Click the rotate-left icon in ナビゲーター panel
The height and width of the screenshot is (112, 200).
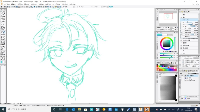[x=166, y=30]
